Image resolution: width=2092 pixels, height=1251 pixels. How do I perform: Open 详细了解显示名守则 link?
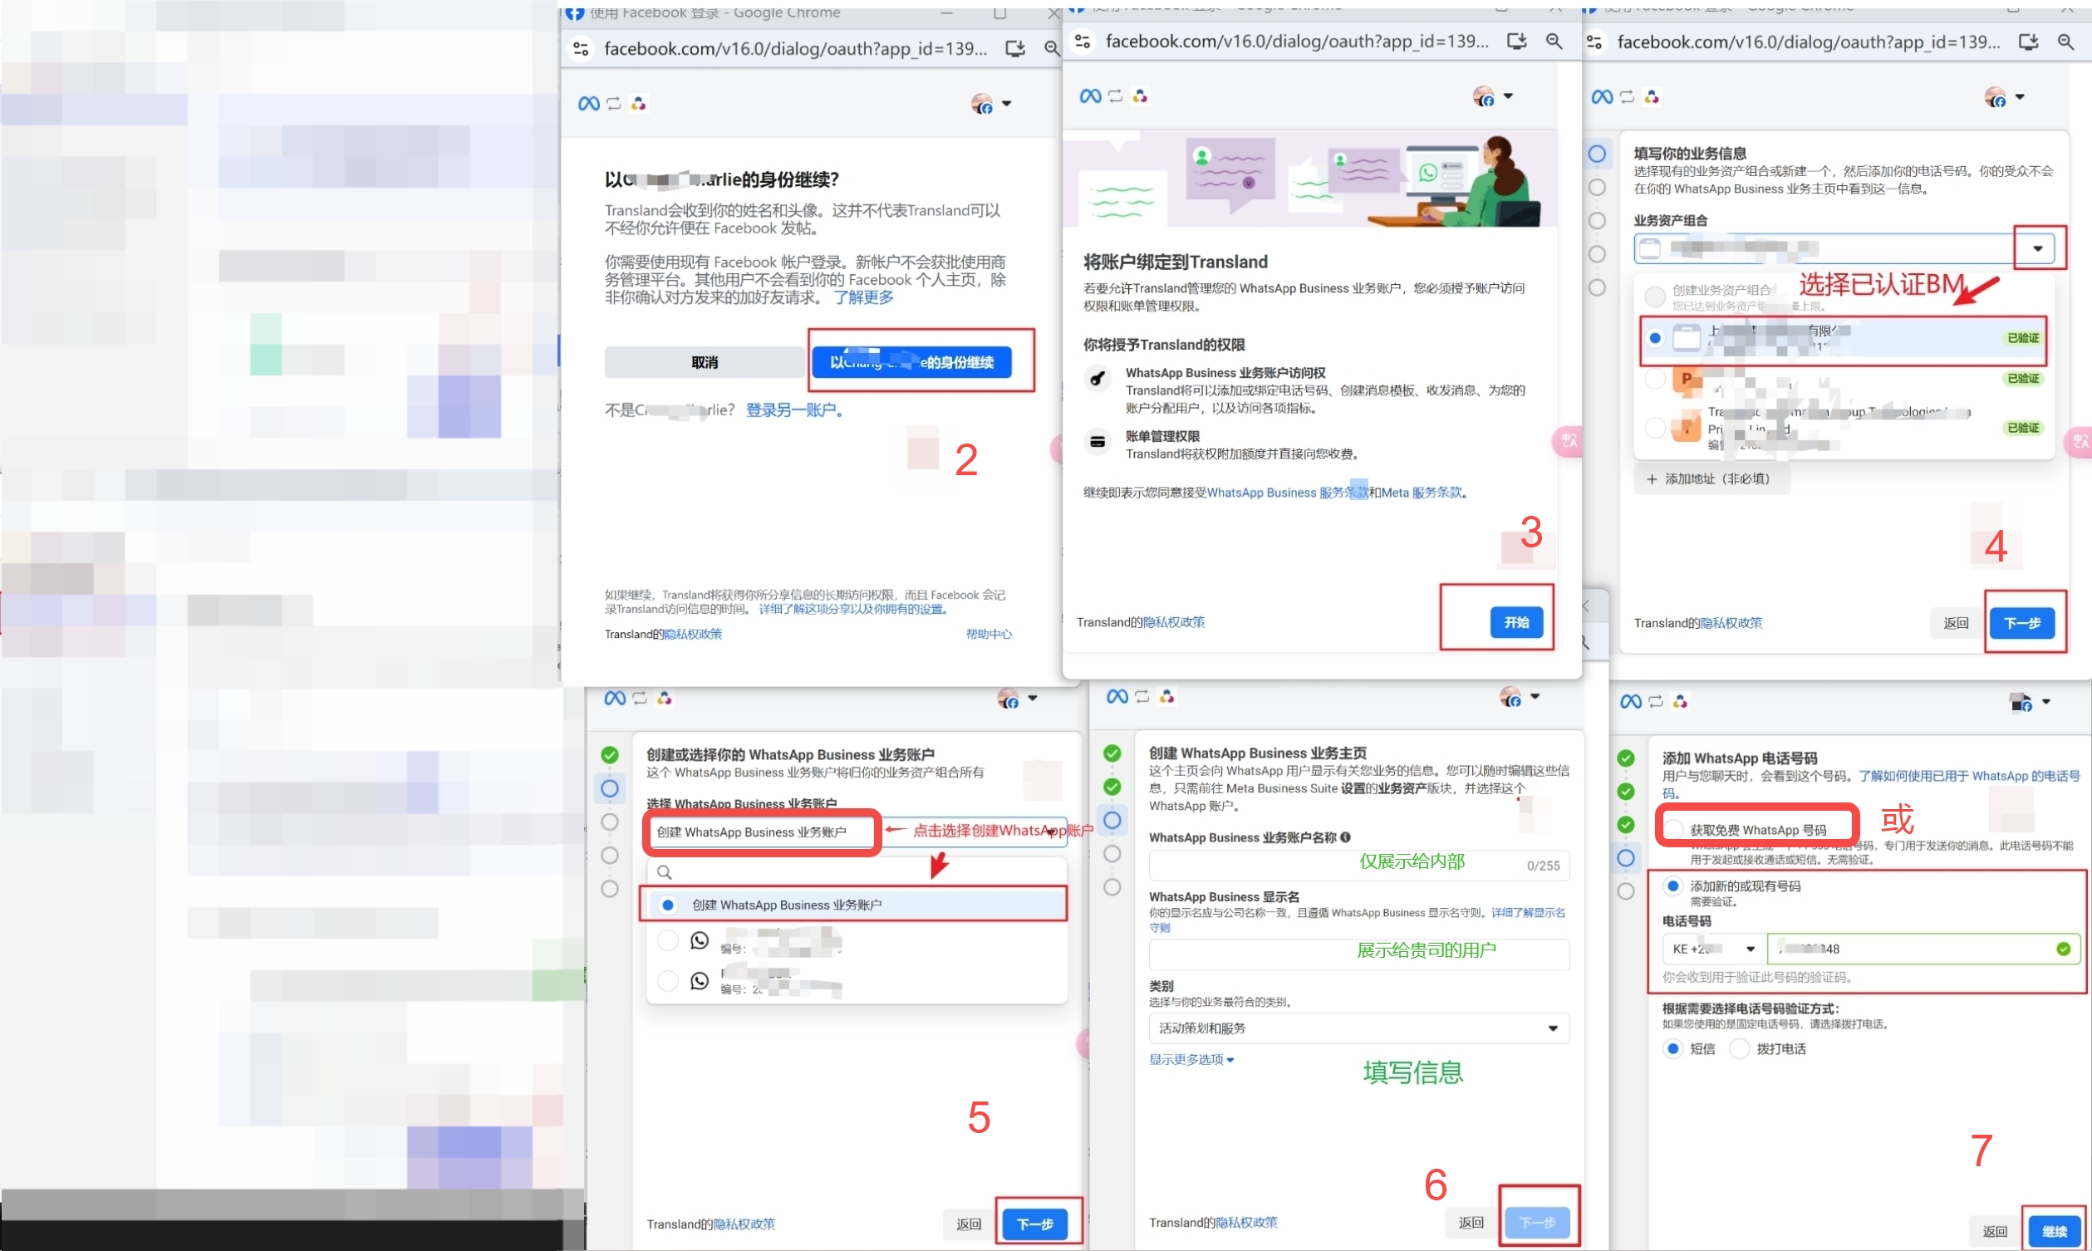point(1527,914)
